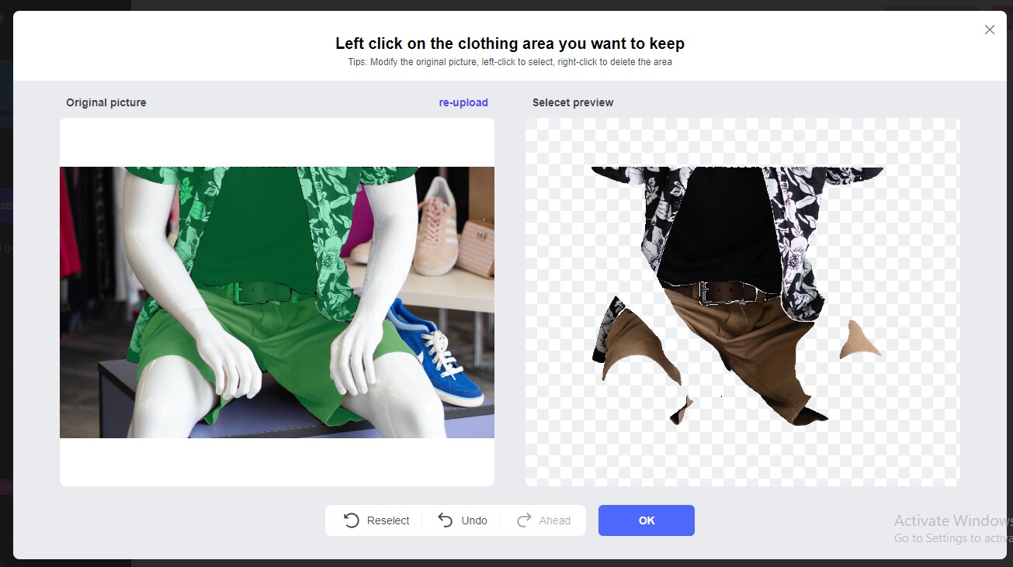Close the clothing selection dialog

pos(989,29)
